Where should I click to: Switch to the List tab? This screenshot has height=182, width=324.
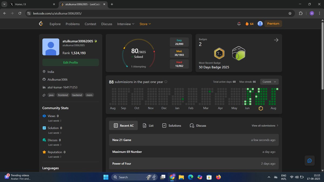click(x=148, y=125)
